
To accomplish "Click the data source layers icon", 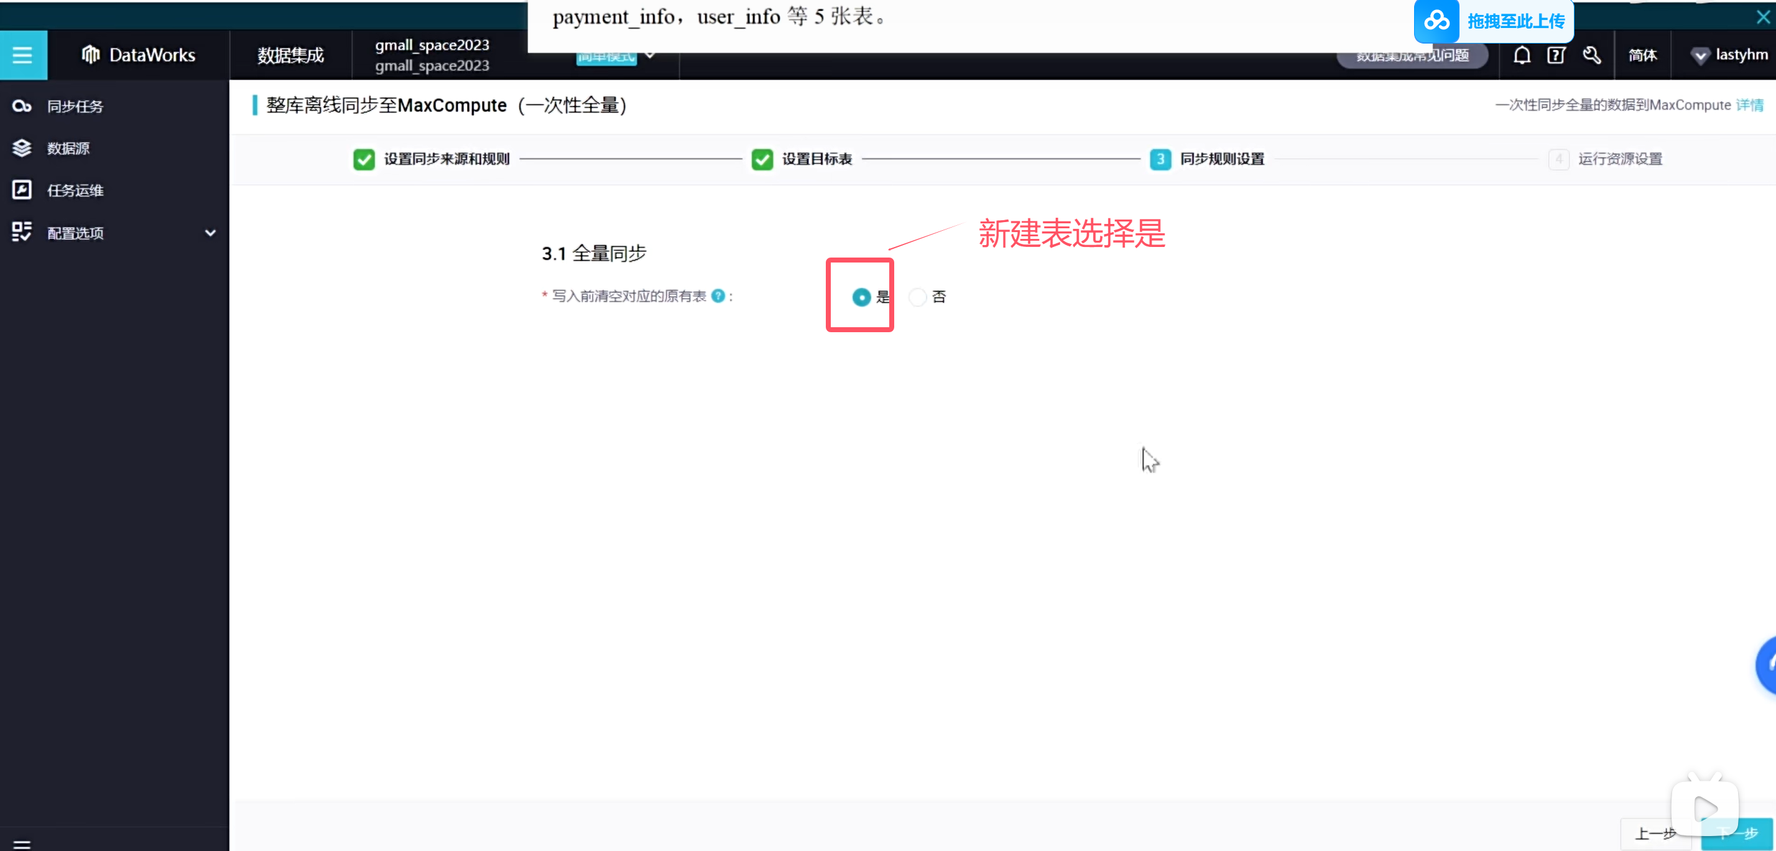I will (x=22, y=148).
